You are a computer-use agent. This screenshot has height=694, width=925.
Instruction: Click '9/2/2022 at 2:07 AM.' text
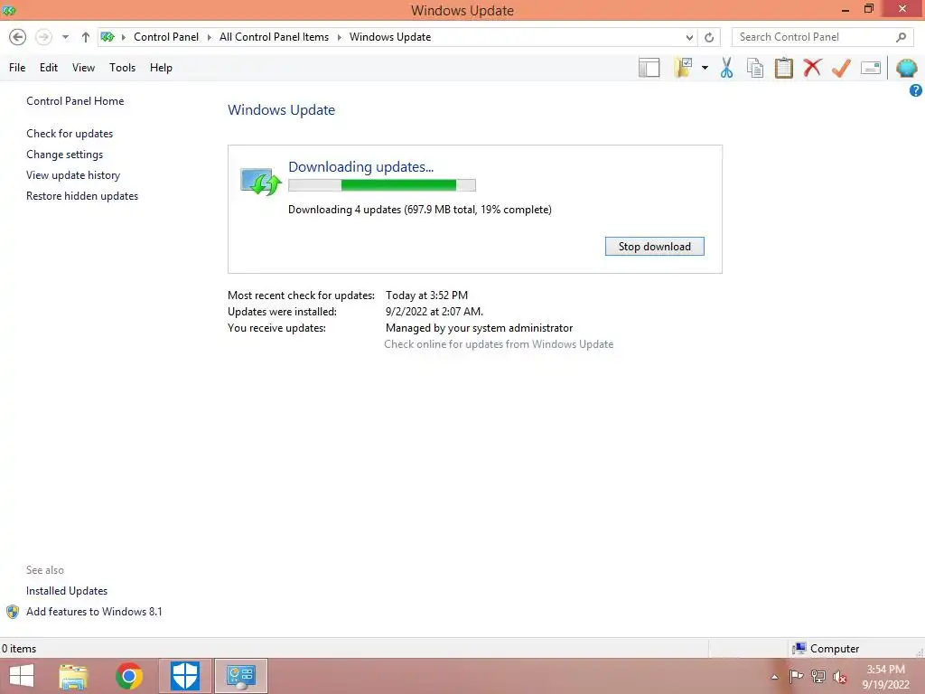tap(434, 312)
